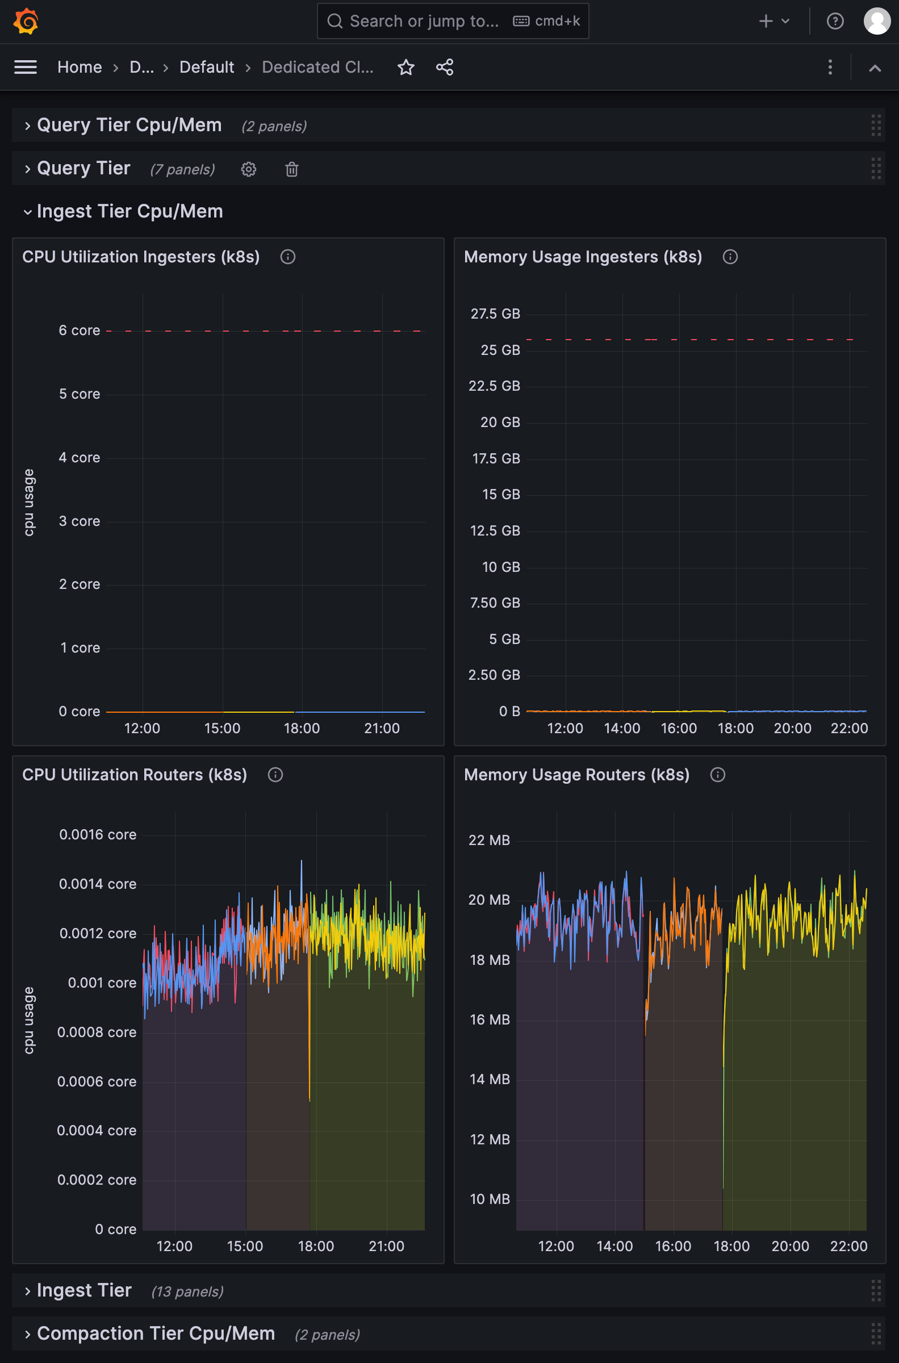The image size is (899, 1363).
Task: Grab the Ingest Tier row drag handle
Action: click(x=876, y=1290)
